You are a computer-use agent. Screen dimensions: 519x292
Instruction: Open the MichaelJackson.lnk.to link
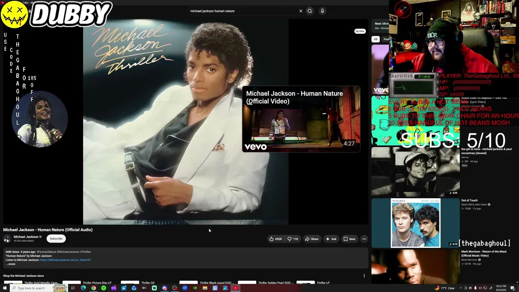(x=65, y=260)
